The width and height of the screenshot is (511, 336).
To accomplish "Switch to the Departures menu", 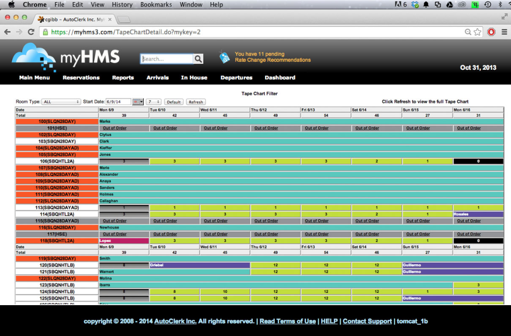I will pos(236,78).
